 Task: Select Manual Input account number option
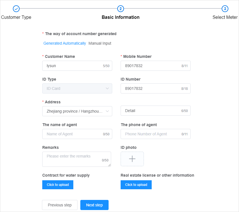point(100,43)
